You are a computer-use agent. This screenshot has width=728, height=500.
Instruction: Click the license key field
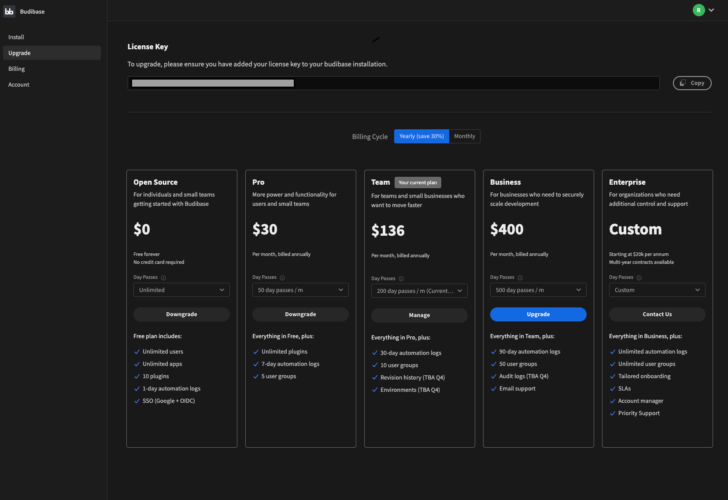click(x=393, y=83)
